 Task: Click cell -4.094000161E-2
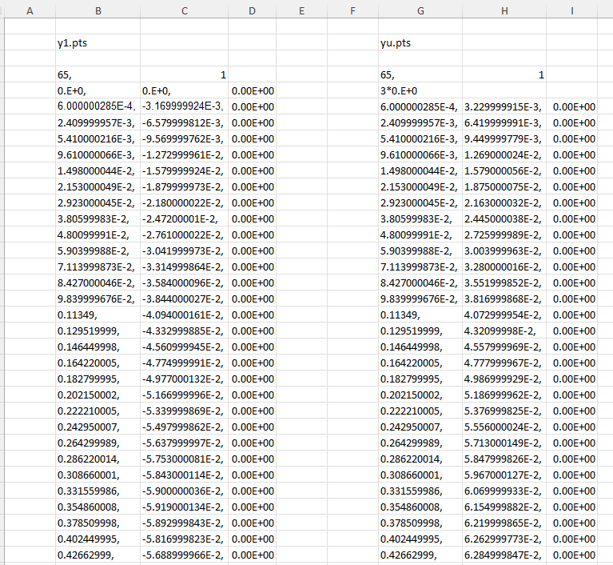tap(185, 315)
